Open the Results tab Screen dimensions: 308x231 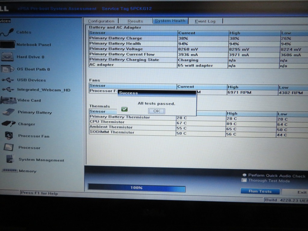135,21
